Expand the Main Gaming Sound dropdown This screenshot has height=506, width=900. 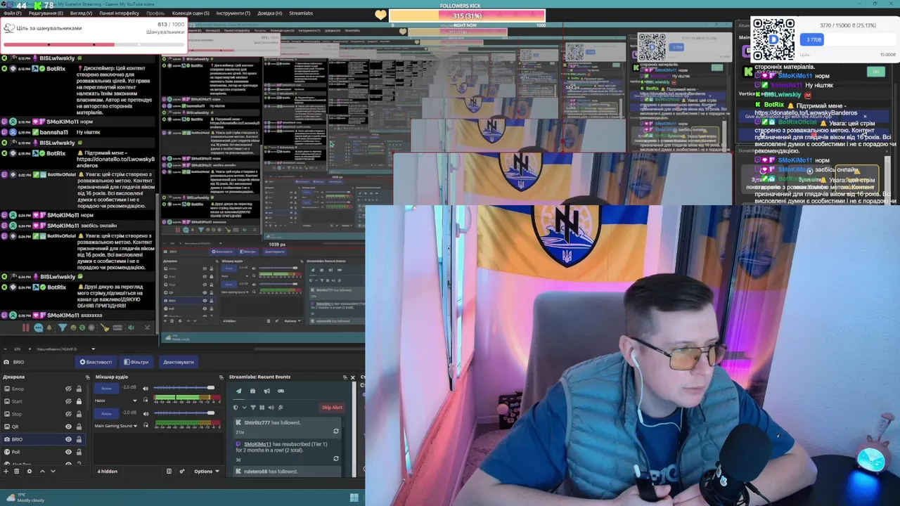click(135, 426)
